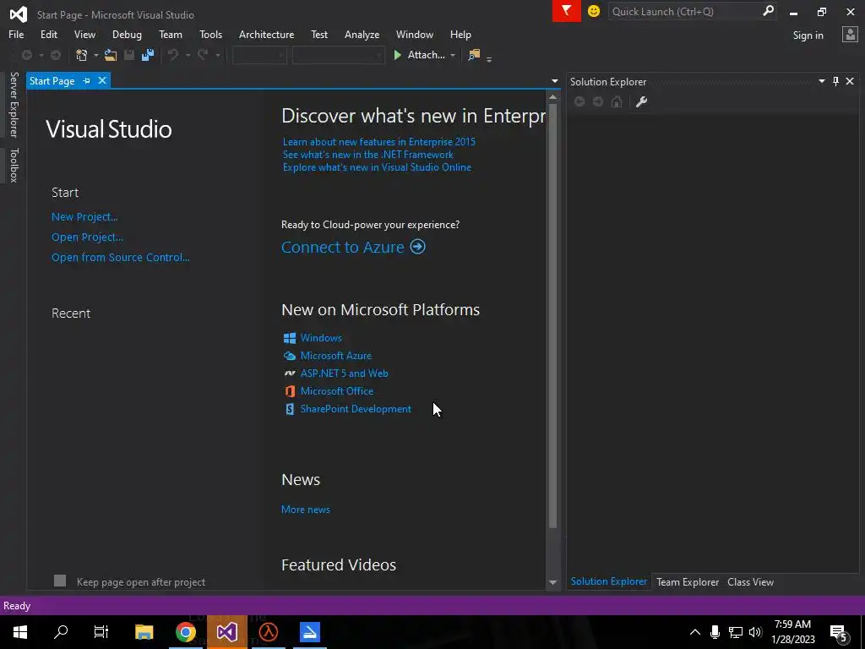Click the Navigate Forward toolbar icon

[56, 55]
